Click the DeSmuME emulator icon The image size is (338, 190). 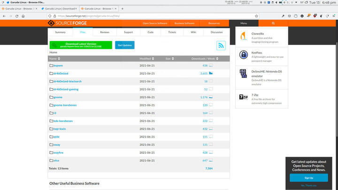[243, 74]
